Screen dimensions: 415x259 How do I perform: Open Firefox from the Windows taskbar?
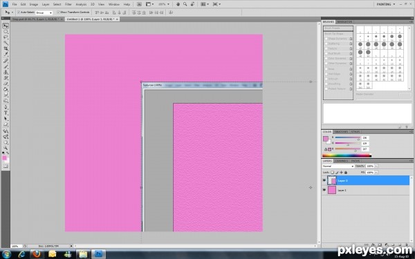37,254
